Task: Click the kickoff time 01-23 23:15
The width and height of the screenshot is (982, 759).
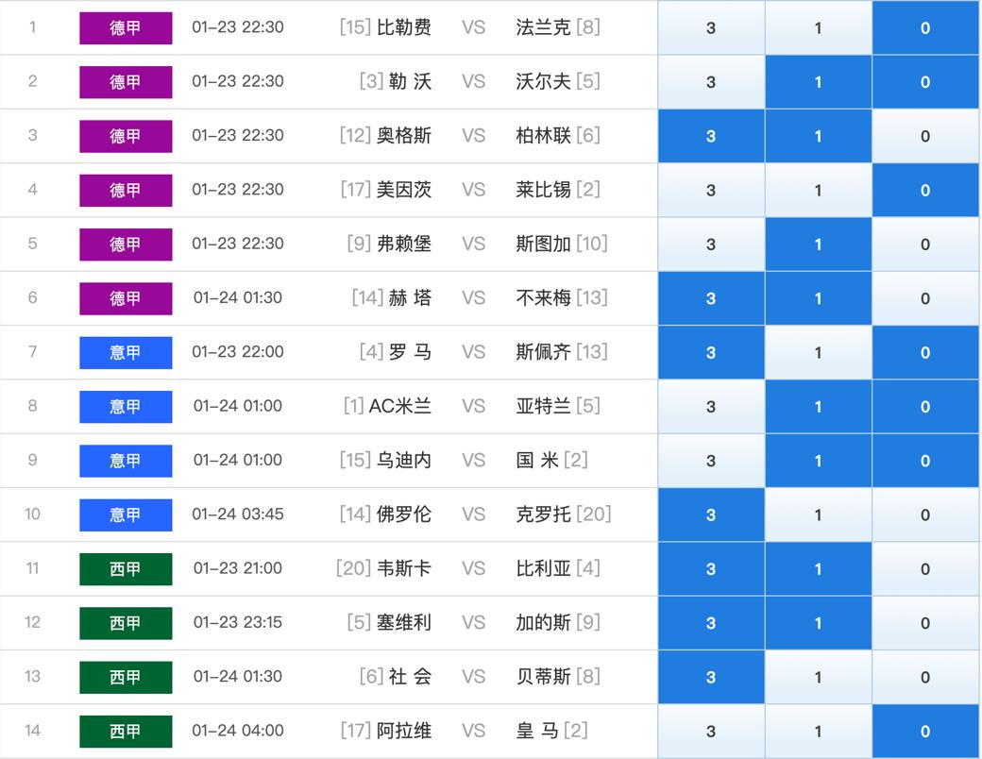Action: [x=238, y=622]
